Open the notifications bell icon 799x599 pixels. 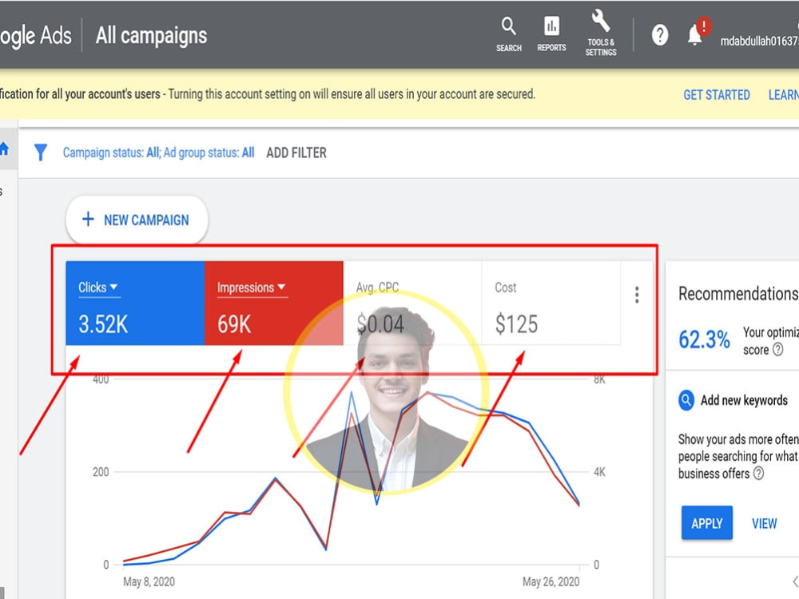pyautogui.click(x=695, y=34)
